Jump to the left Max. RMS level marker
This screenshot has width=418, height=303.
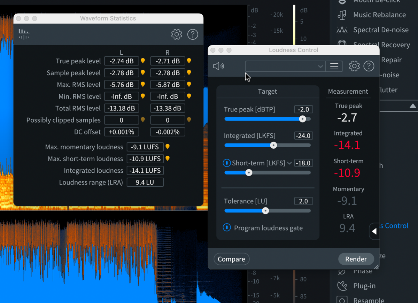pyautogui.click(x=142, y=84)
